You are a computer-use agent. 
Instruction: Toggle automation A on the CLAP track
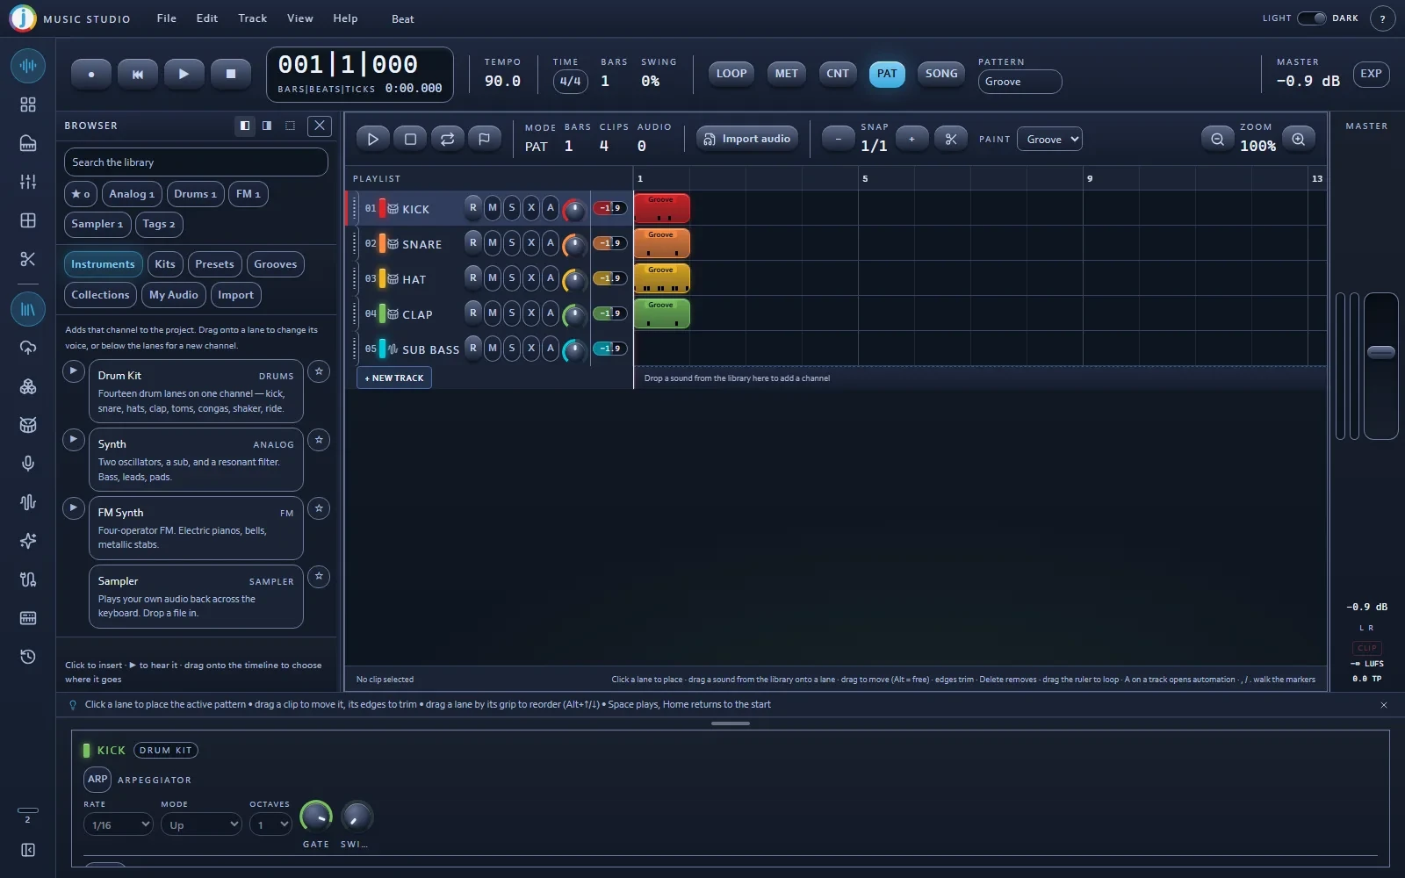point(551,313)
